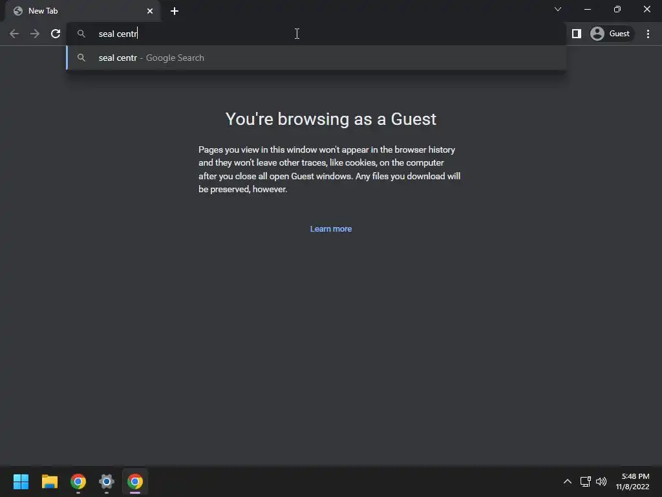This screenshot has height=497, width=662.
Task: Click the 'You're browsing as a Guest' heading
Action: tap(330, 119)
